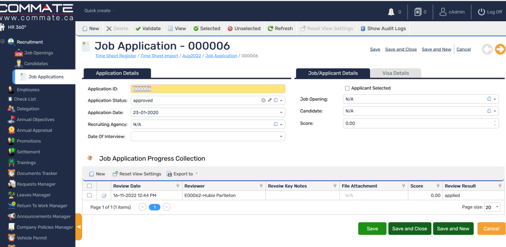Open the documents counter icon in header
Image resolution: width=506 pixels, height=247 pixels.
click(x=418, y=12)
